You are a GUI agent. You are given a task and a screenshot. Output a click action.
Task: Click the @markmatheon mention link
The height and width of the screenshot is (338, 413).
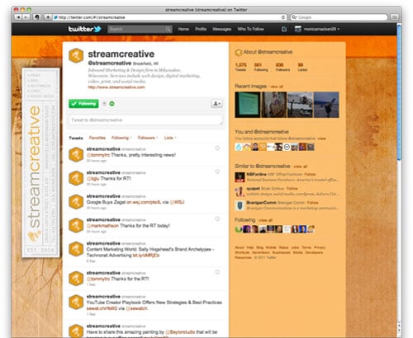coord(102,226)
